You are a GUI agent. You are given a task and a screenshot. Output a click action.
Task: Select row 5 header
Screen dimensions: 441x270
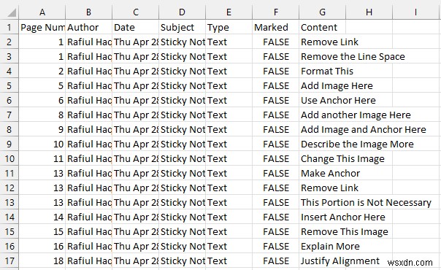[x=9, y=85]
